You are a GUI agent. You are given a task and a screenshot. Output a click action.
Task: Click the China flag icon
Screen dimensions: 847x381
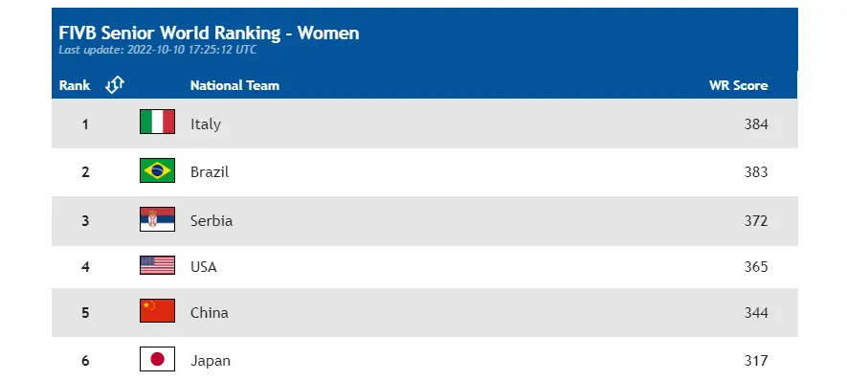[x=157, y=311]
